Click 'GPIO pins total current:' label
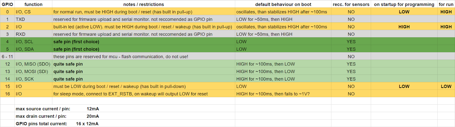 tap(42, 124)
